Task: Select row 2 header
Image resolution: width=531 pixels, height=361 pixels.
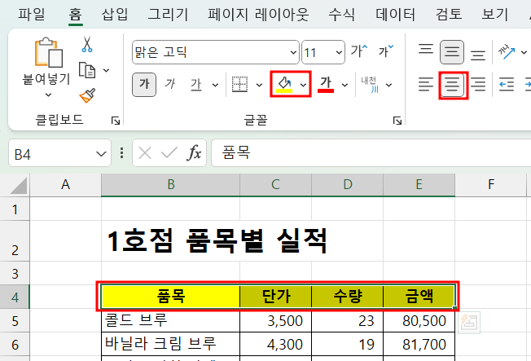Action: pyautogui.click(x=15, y=241)
